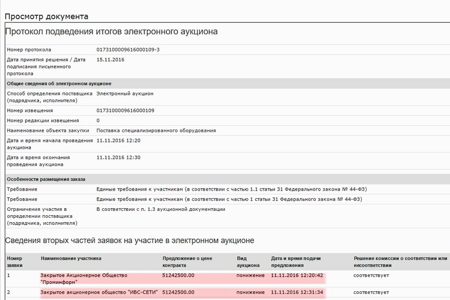Click label 'Ограничения участия в определении поставщика'
The width and height of the screenshot is (450, 300).
point(42,216)
